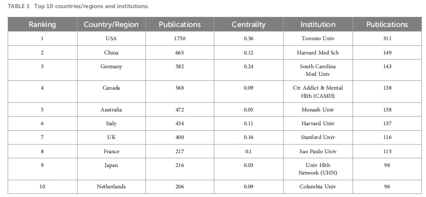Select the Italy country cell
This screenshot has width=426, height=197.
point(111,124)
